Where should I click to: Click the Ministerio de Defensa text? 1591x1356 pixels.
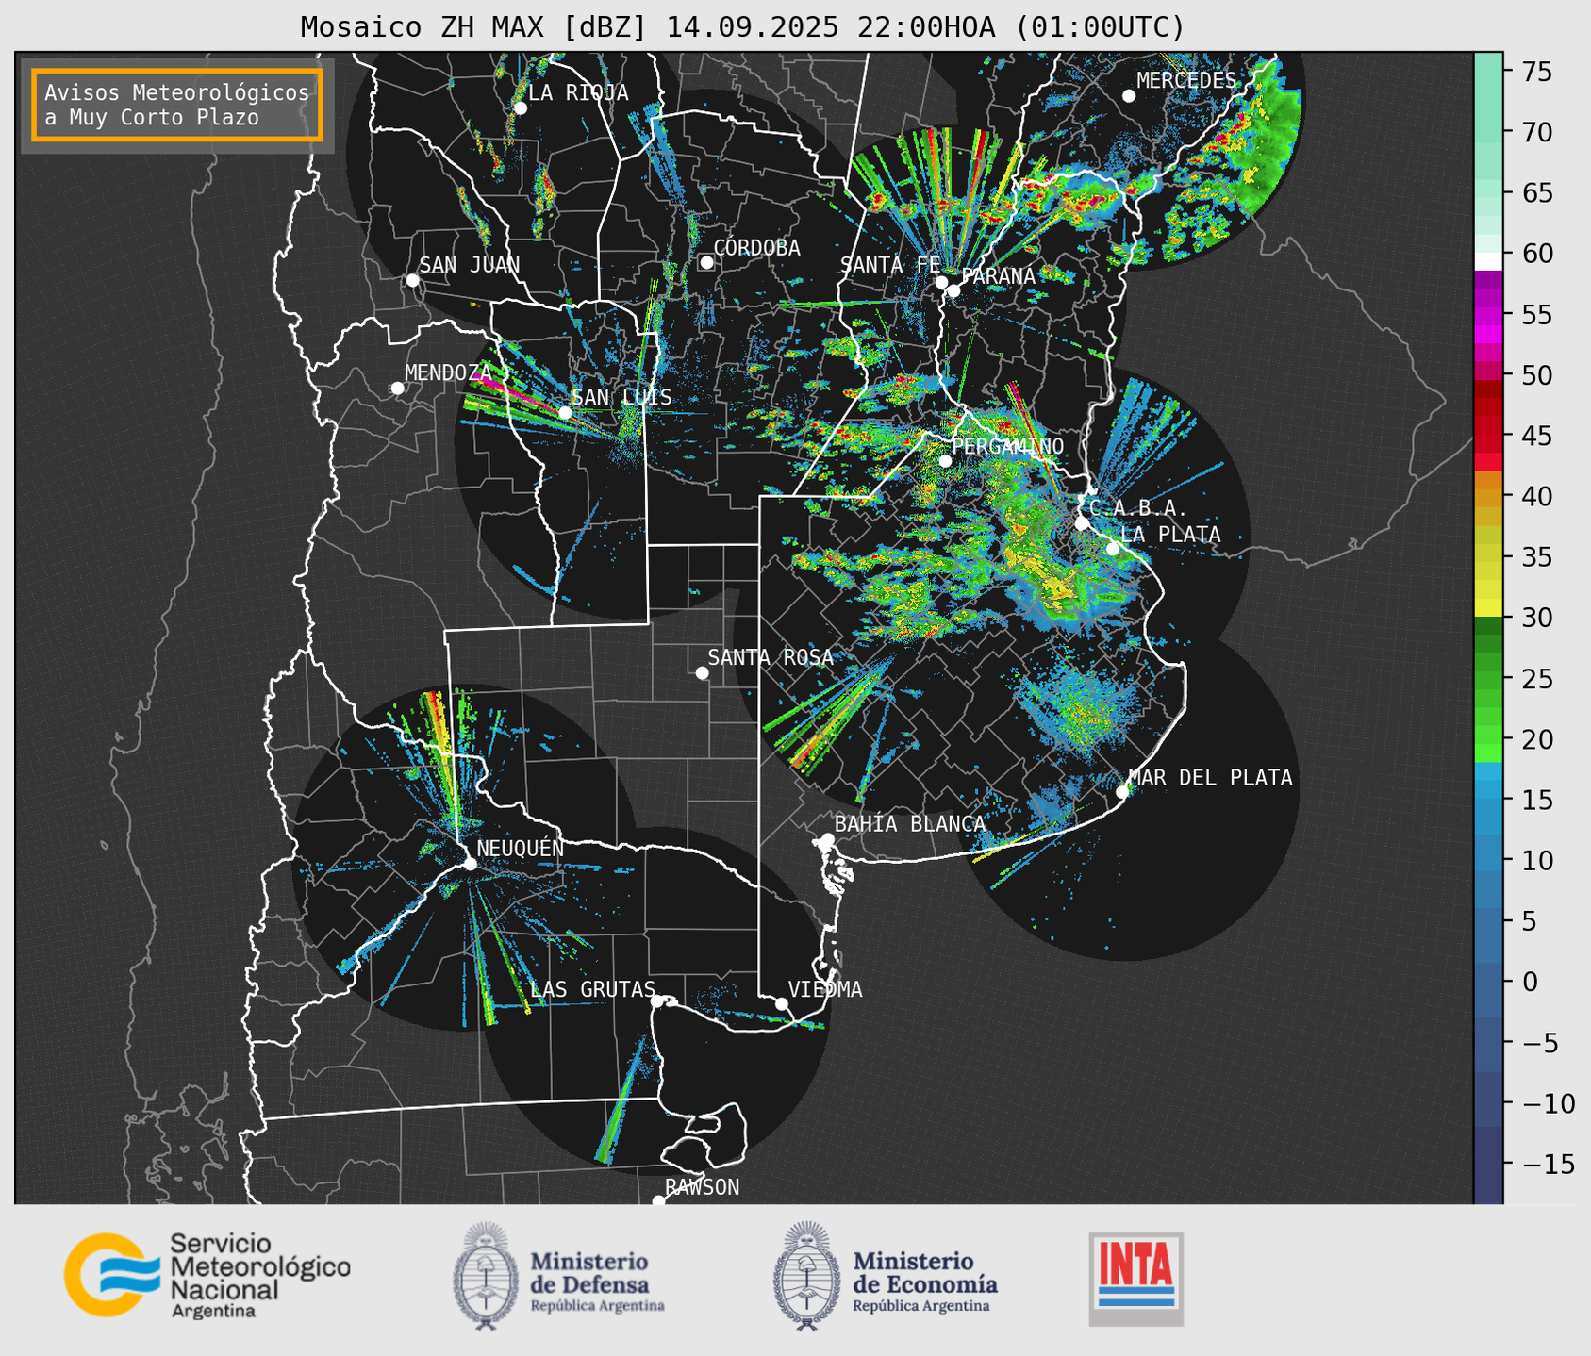598,1281
